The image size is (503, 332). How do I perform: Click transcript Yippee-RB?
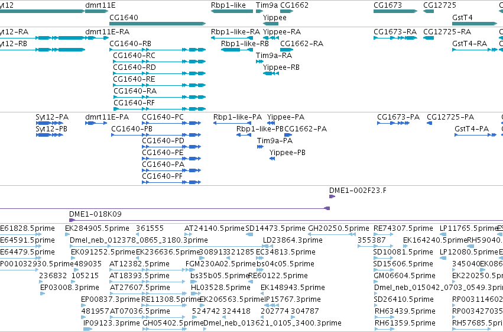(x=281, y=67)
